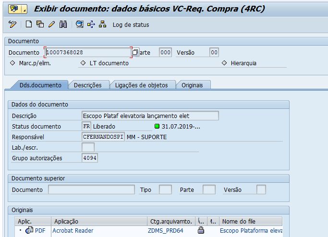Click the status date 31.07.2019 text
This screenshot has width=328, height=237.
[x=181, y=127]
